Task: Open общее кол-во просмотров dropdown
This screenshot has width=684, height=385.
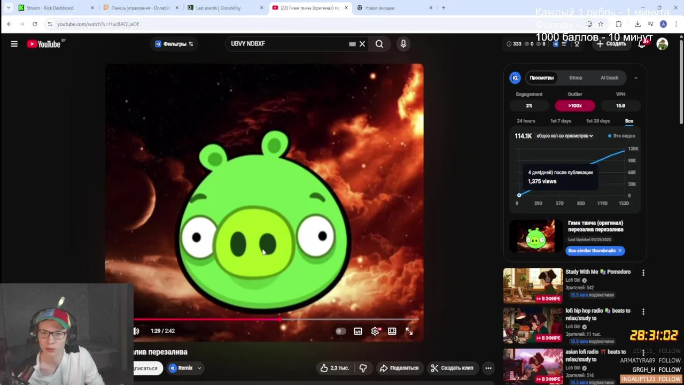Action: click(x=564, y=136)
